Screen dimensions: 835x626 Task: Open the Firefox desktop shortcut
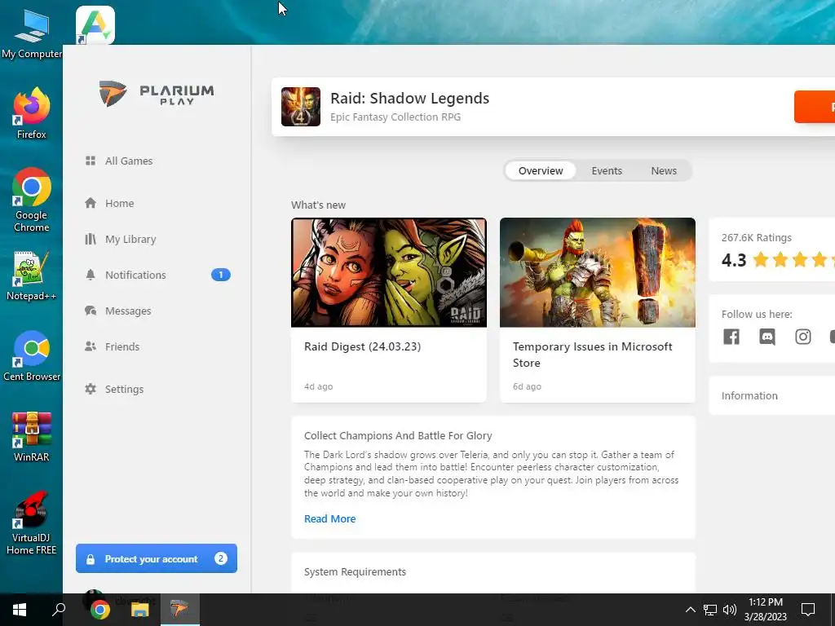pos(32,114)
